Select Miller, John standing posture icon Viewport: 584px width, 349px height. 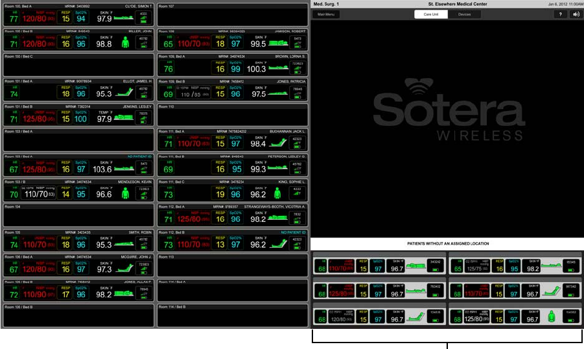(126, 42)
